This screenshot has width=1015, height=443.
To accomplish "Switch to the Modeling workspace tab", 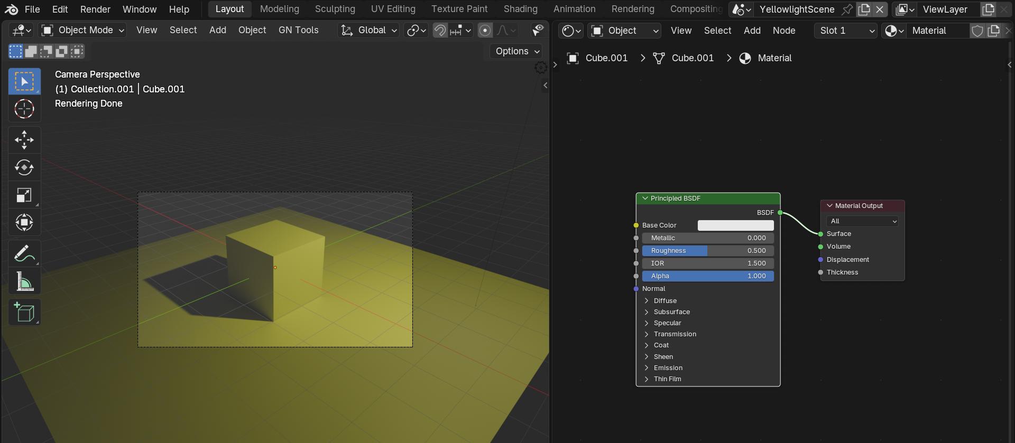I will (279, 9).
